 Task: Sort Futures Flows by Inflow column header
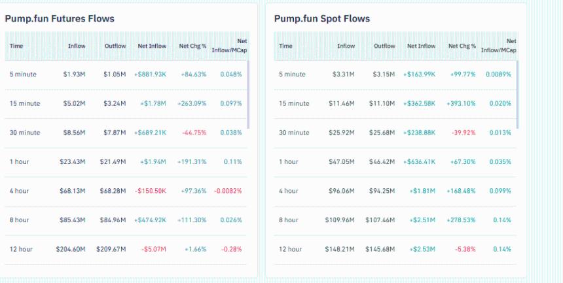click(x=77, y=46)
